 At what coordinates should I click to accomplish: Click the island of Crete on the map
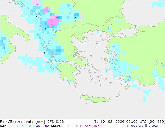(95, 98)
